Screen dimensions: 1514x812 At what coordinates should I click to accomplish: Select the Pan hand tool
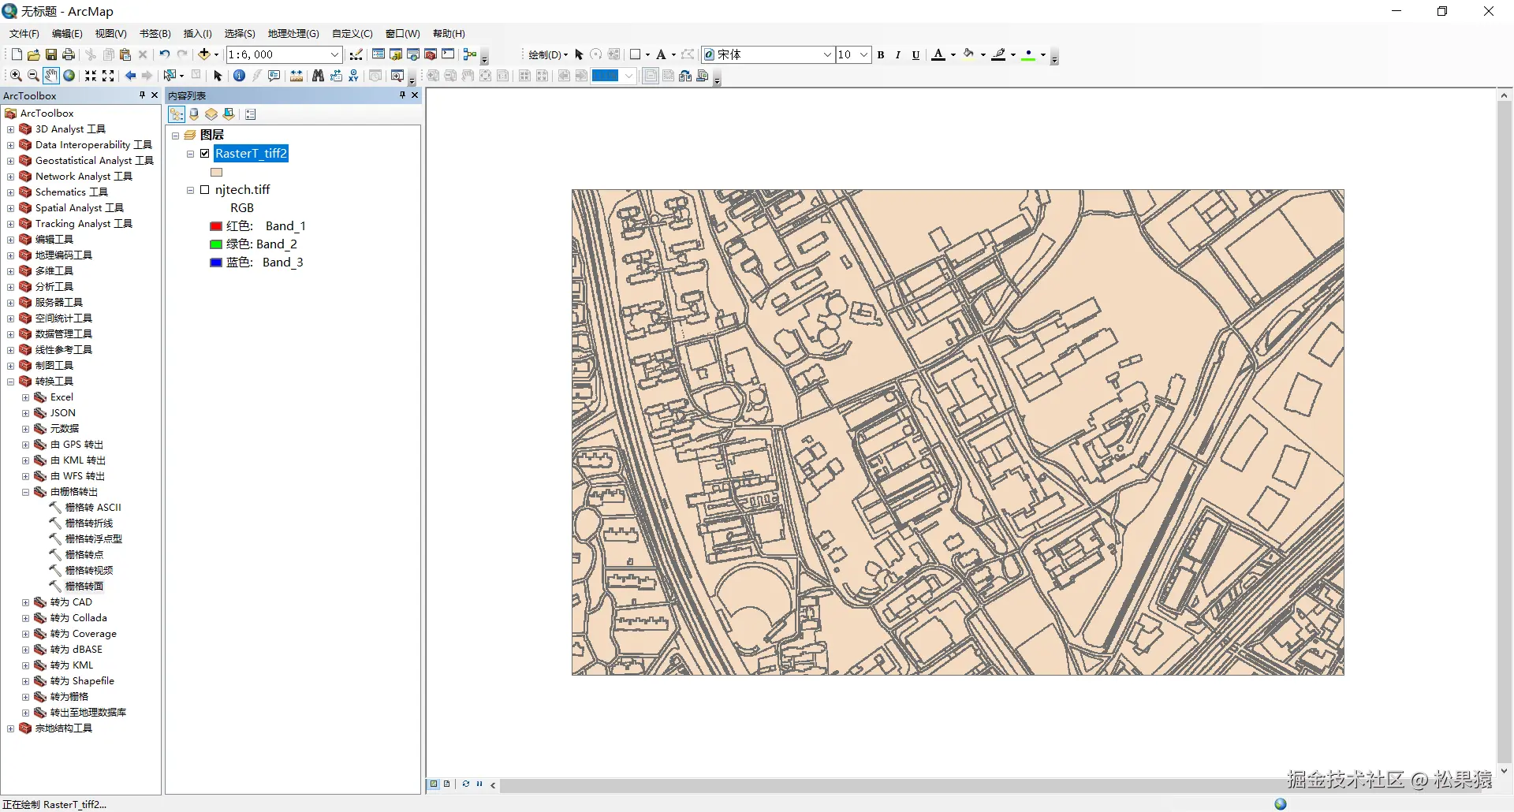(x=50, y=76)
